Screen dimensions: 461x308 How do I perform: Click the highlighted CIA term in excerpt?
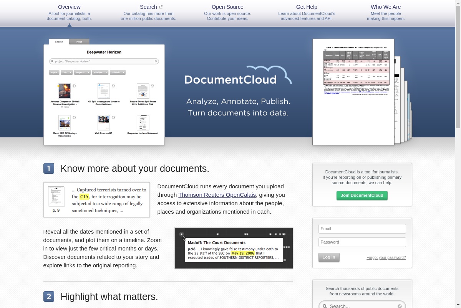[x=85, y=197]
